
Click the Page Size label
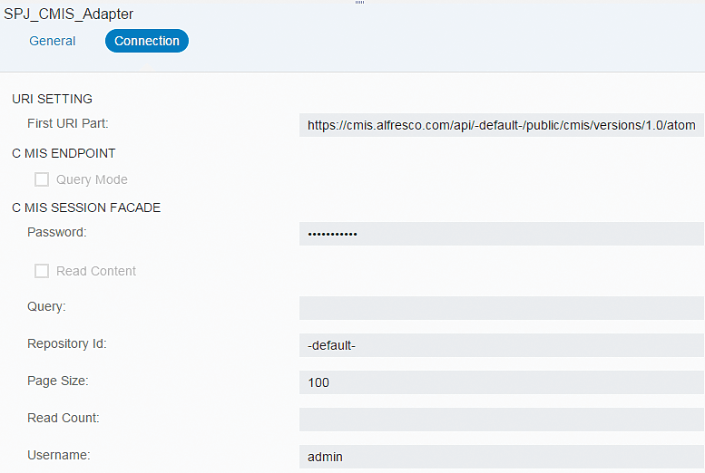coord(58,381)
